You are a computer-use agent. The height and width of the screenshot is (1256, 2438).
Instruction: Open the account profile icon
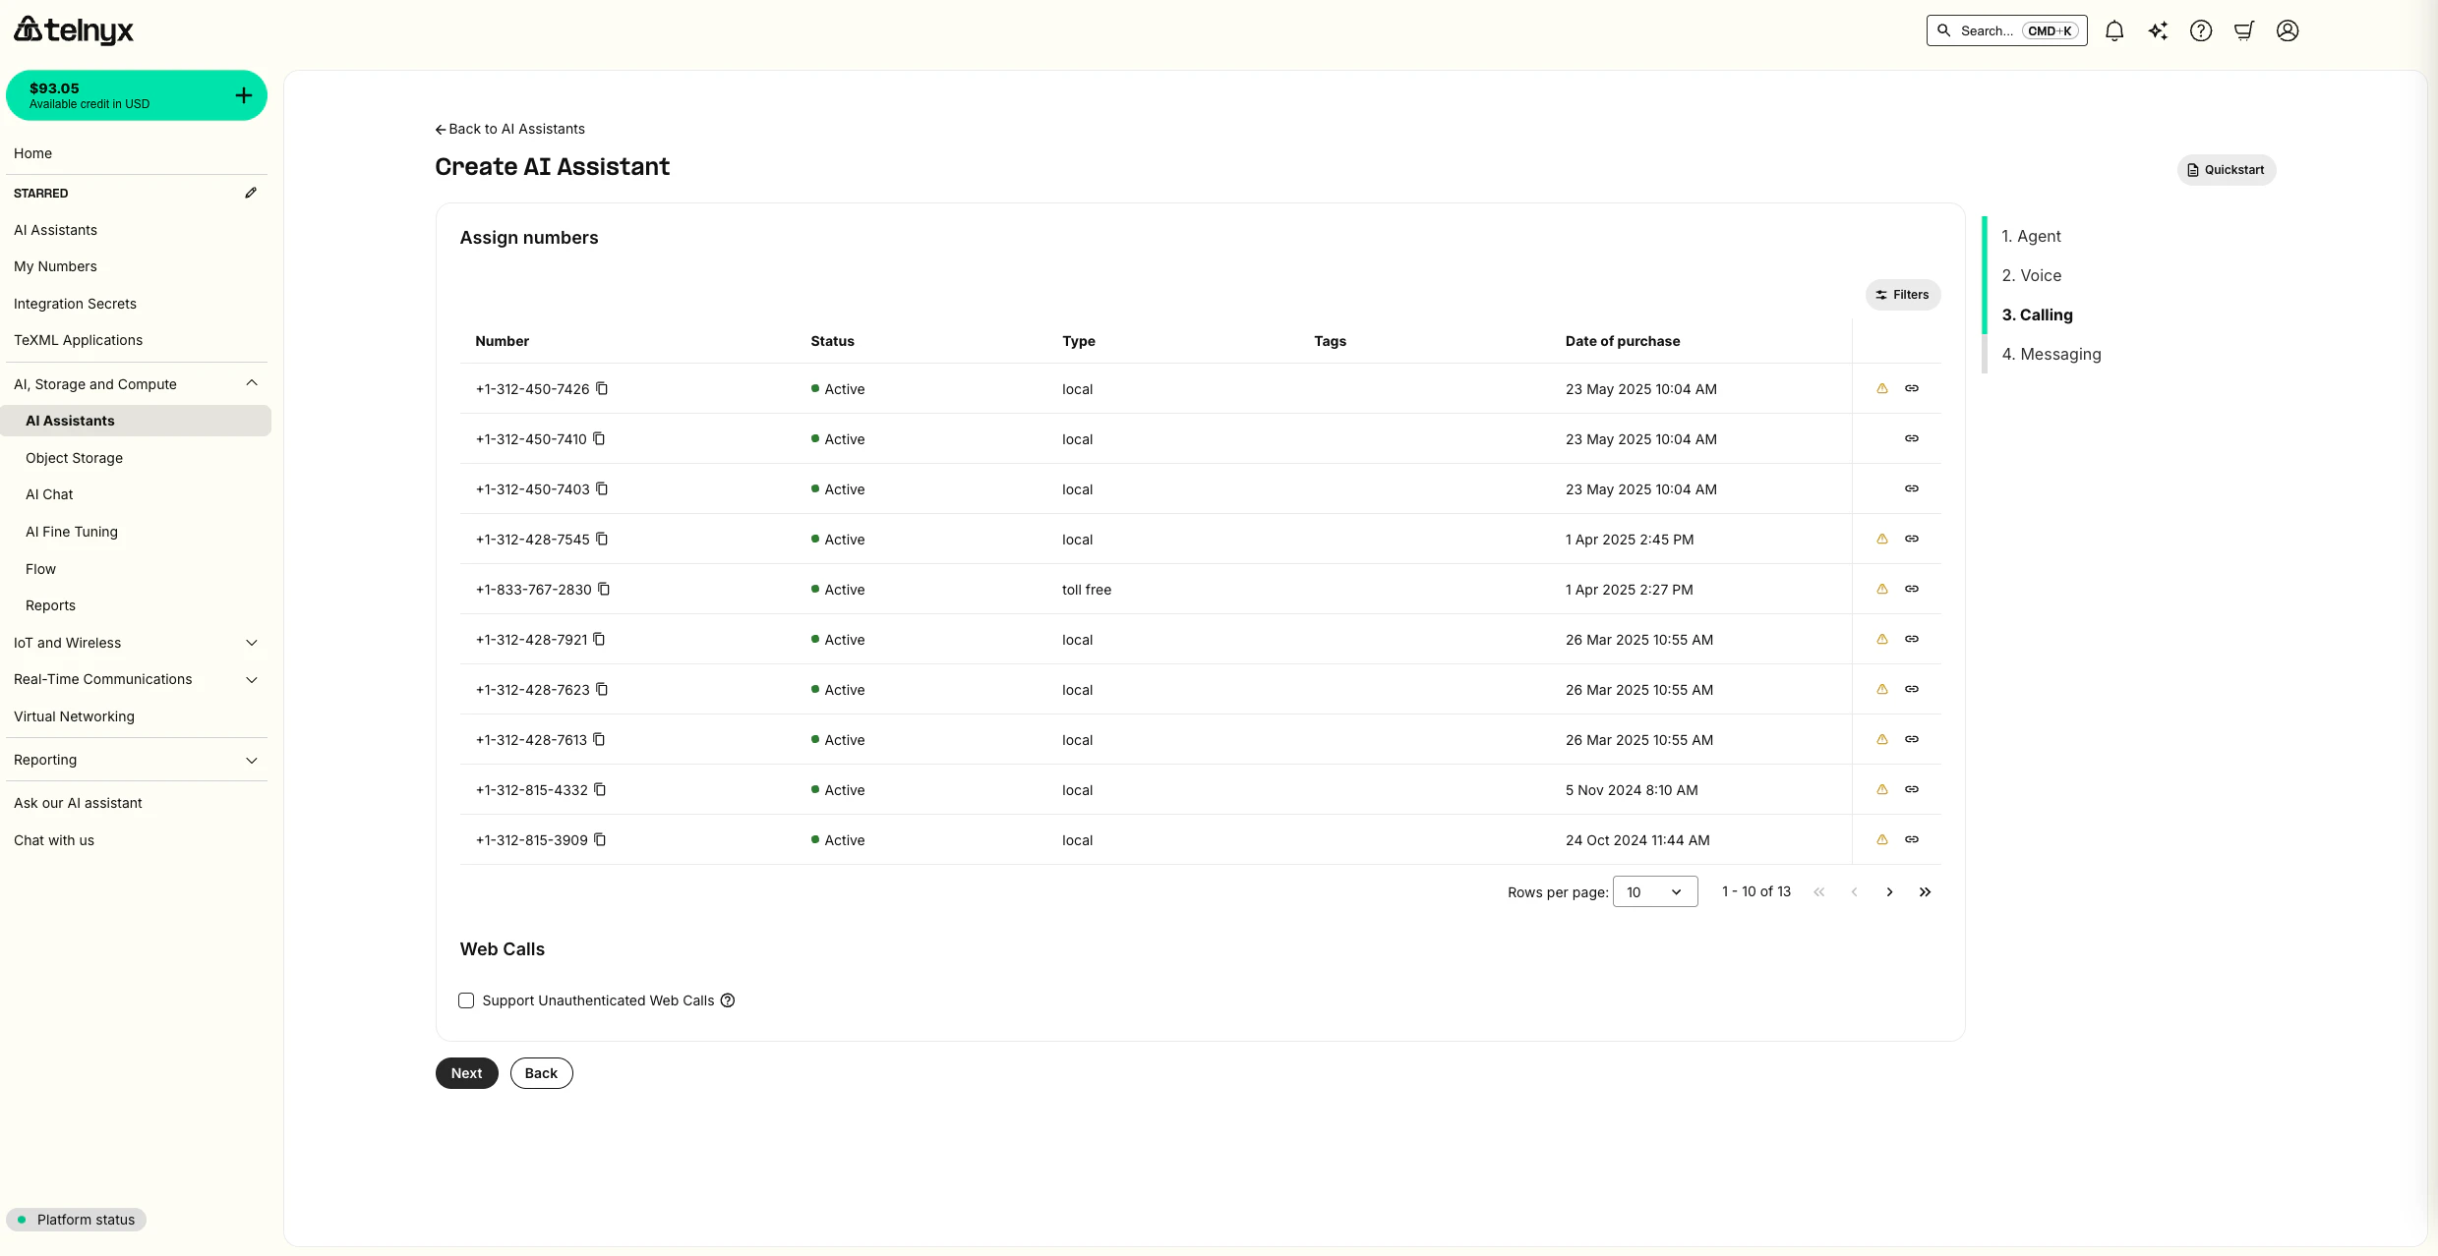coord(2288,30)
